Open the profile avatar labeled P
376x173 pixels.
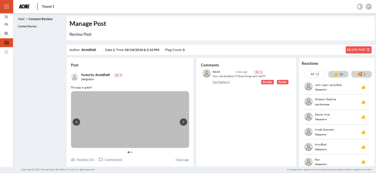point(368,7)
